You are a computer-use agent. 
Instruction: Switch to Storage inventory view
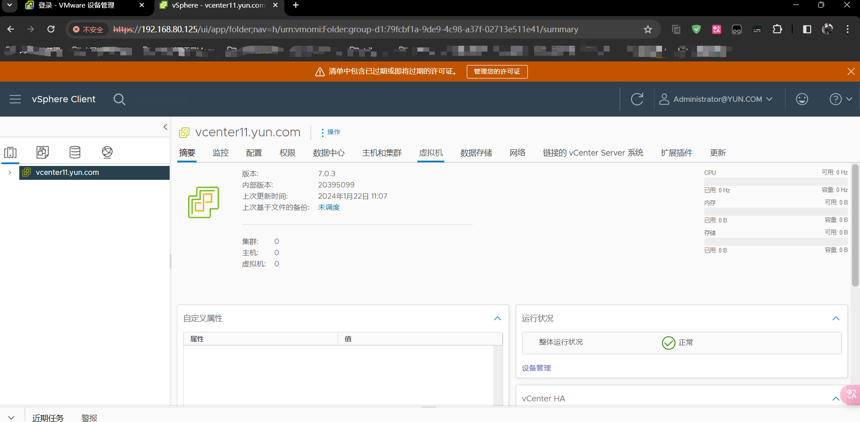[x=75, y=152]
